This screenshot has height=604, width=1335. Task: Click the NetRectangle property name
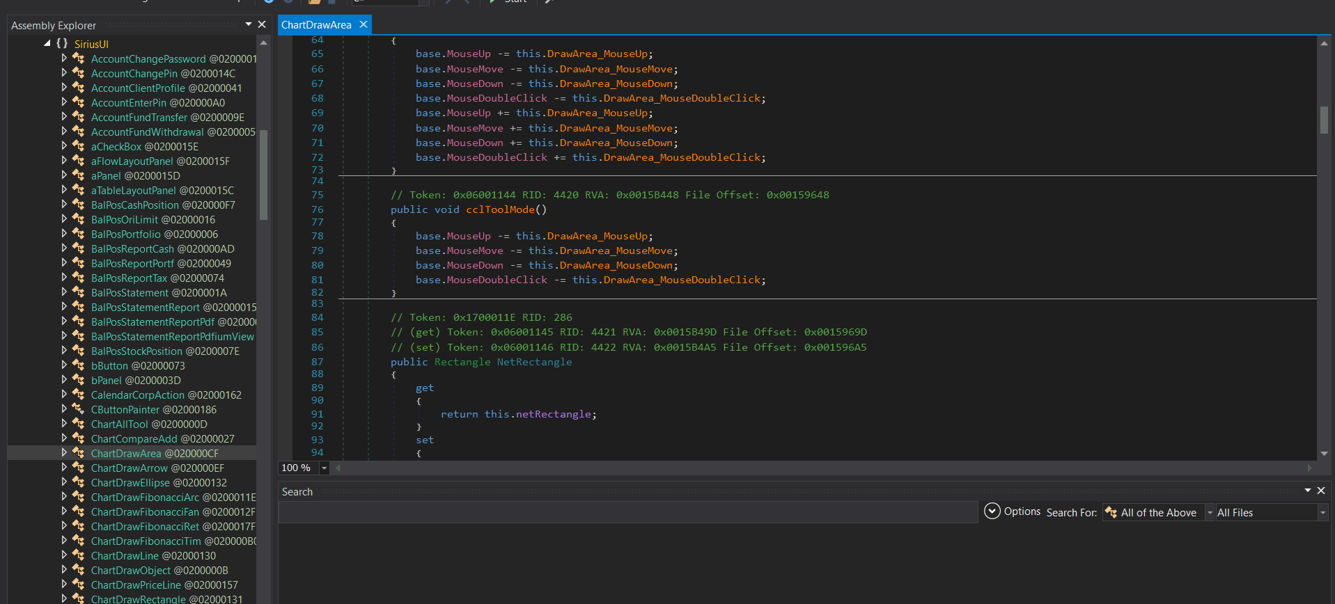point(534,362)
